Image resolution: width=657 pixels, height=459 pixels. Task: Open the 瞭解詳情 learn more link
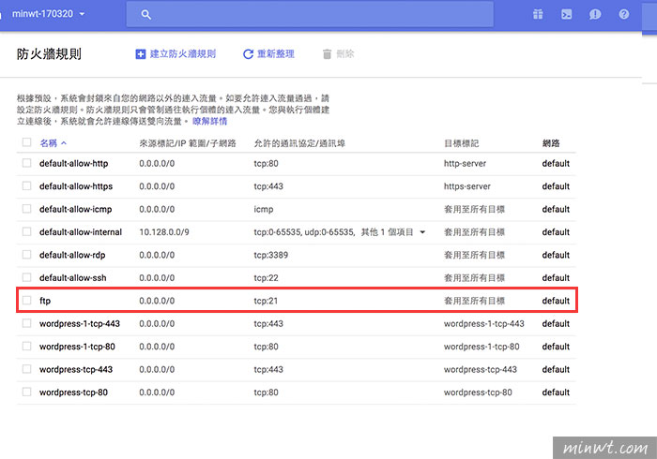tap(209, 121)
